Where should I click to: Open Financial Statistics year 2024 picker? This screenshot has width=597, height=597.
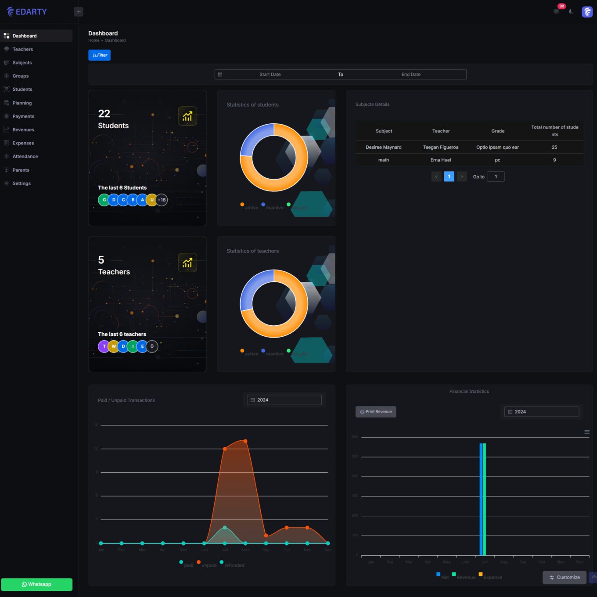[541, 412]
